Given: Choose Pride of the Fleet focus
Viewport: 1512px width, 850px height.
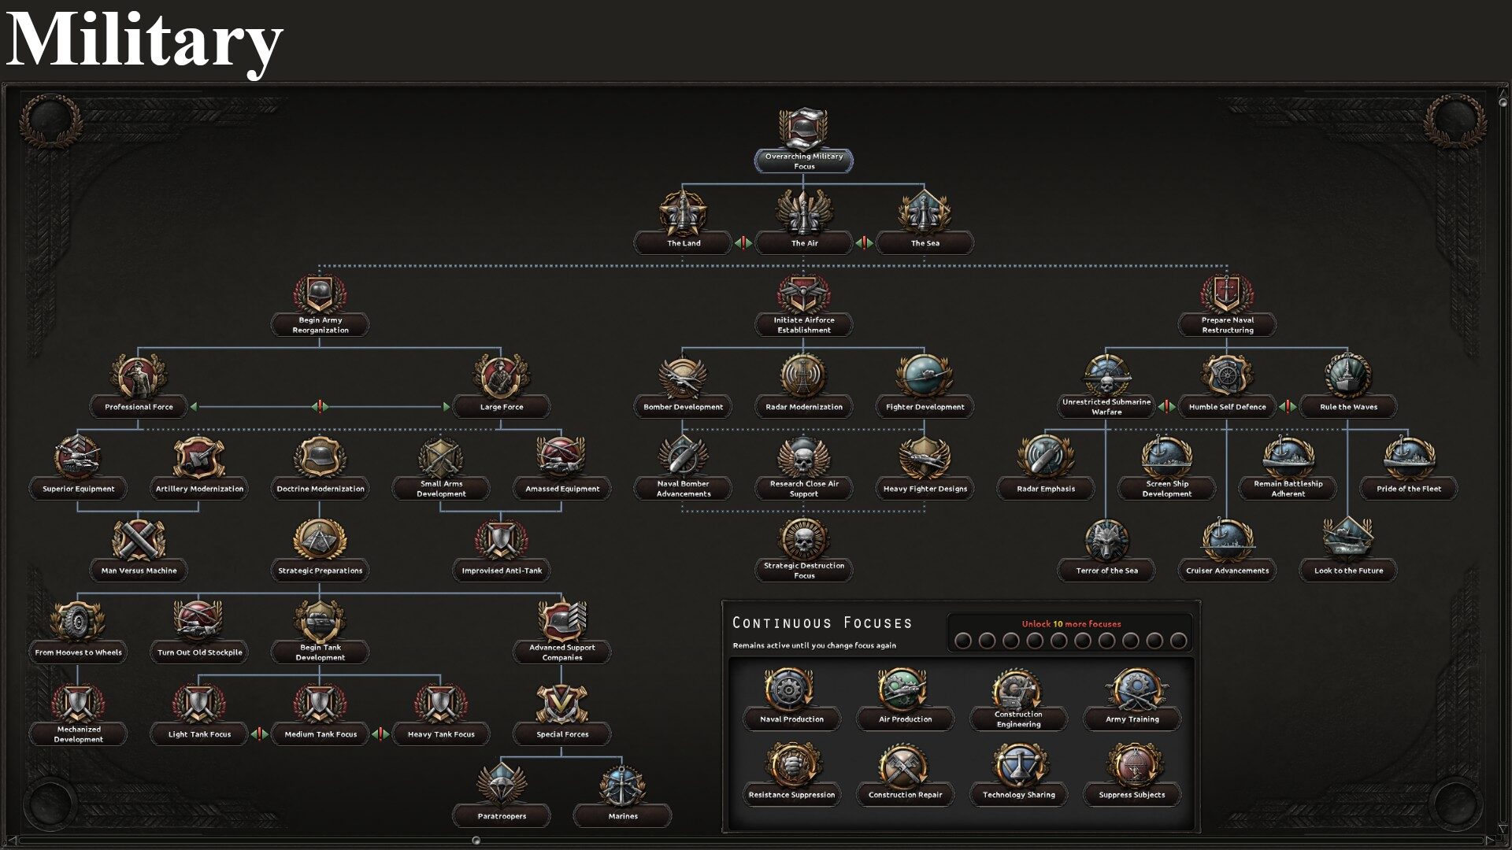Looking at the screenshot, I should pos(1408,468).
